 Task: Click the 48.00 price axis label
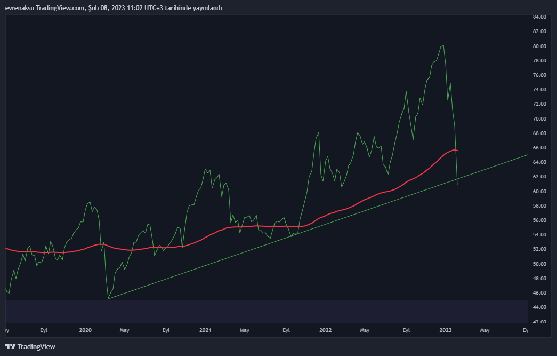pos(539,278)
